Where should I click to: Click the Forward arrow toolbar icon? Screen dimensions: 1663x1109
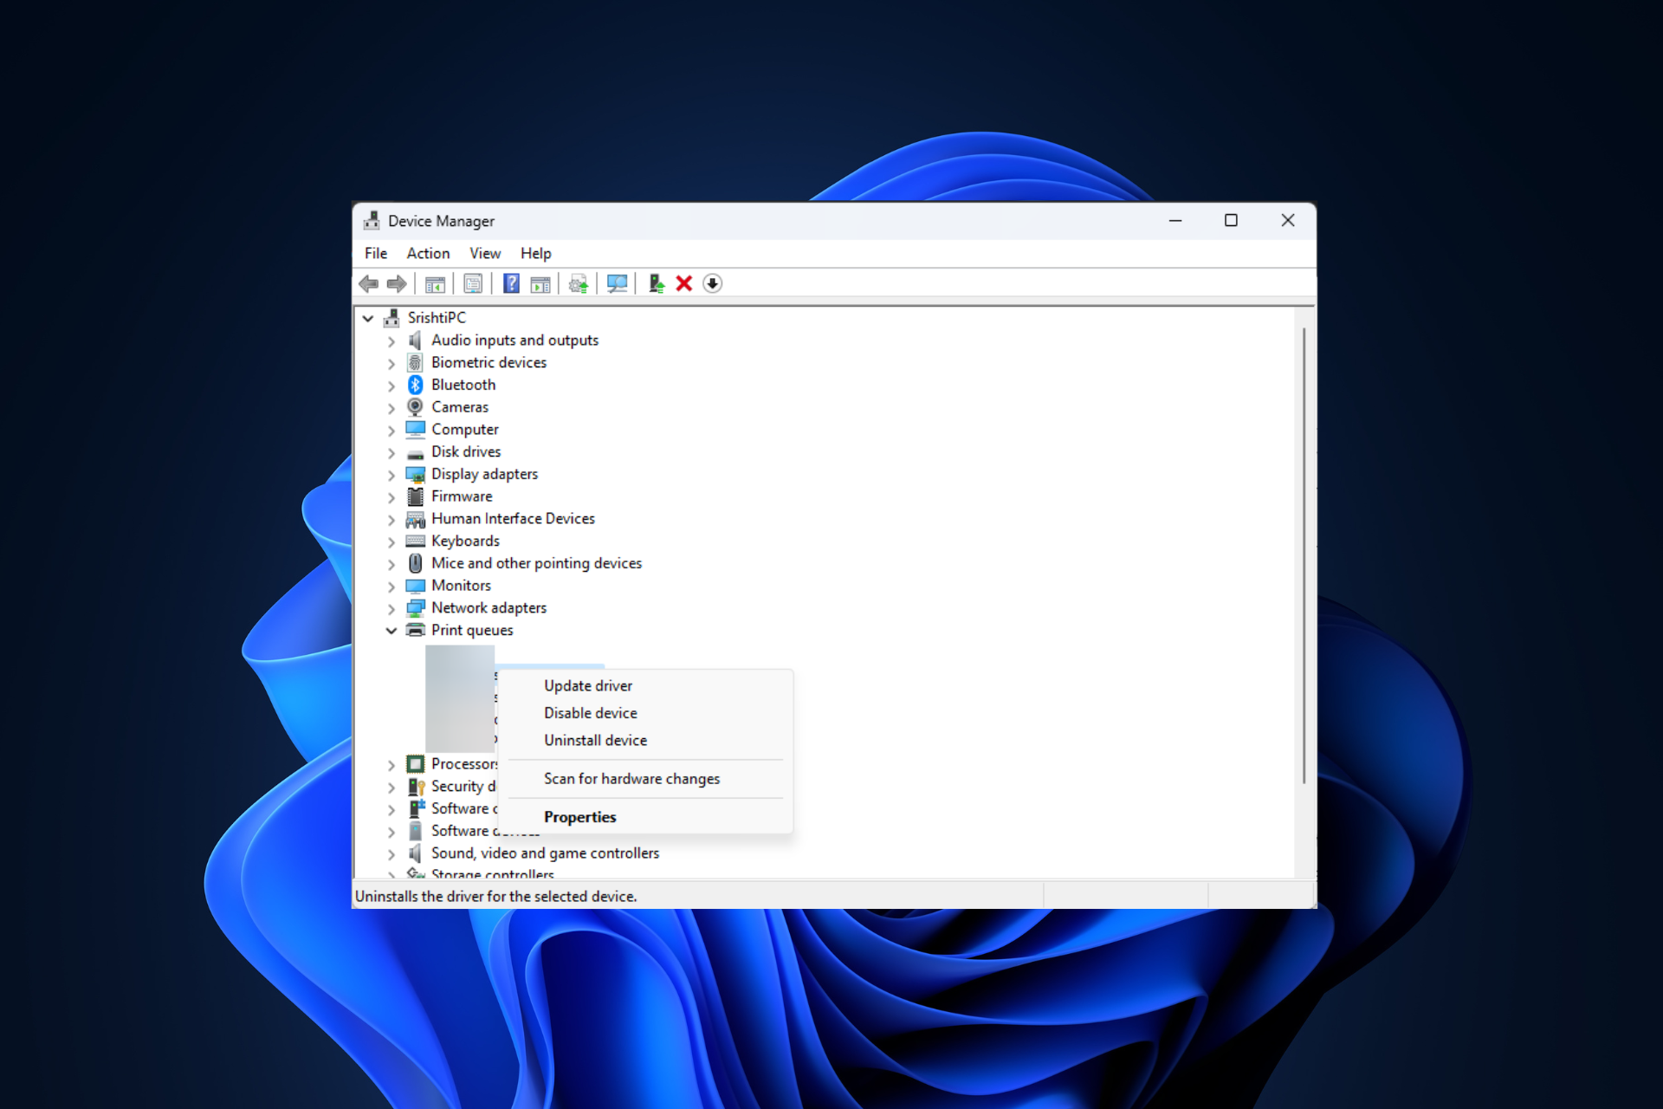click(x=397, y=283)
